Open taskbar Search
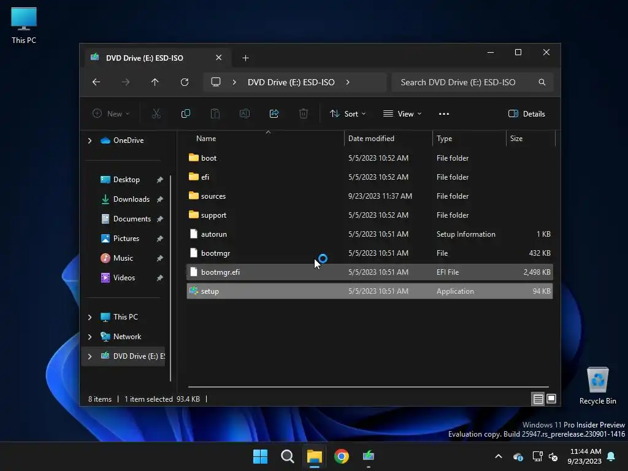This screenshot has width=628, height=471. tap(287, 456)
